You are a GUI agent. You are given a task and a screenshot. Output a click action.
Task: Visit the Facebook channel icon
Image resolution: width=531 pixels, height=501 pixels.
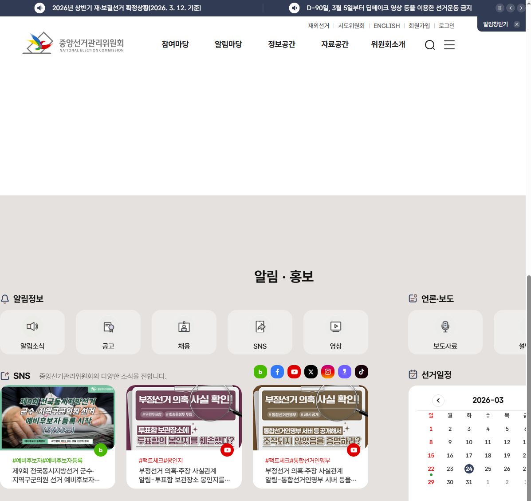(x=277, y=372)
